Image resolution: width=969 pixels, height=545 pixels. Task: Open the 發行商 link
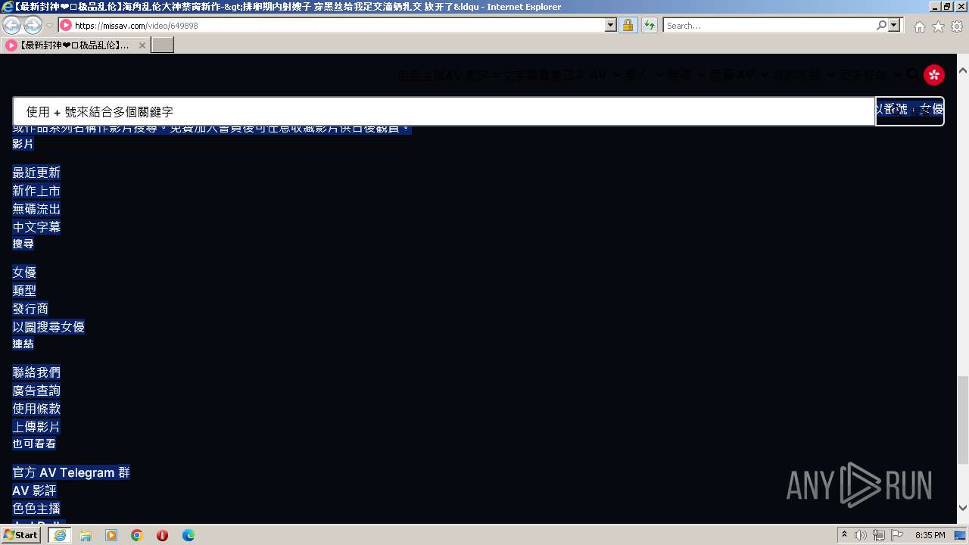coord(30,309)
